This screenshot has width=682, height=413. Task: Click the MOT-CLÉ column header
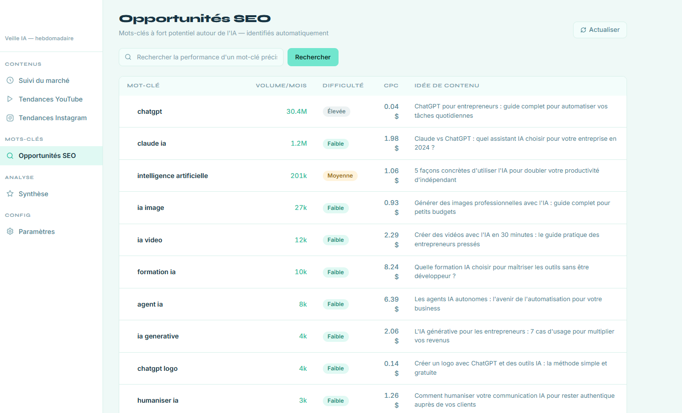(x=143, y=85)
